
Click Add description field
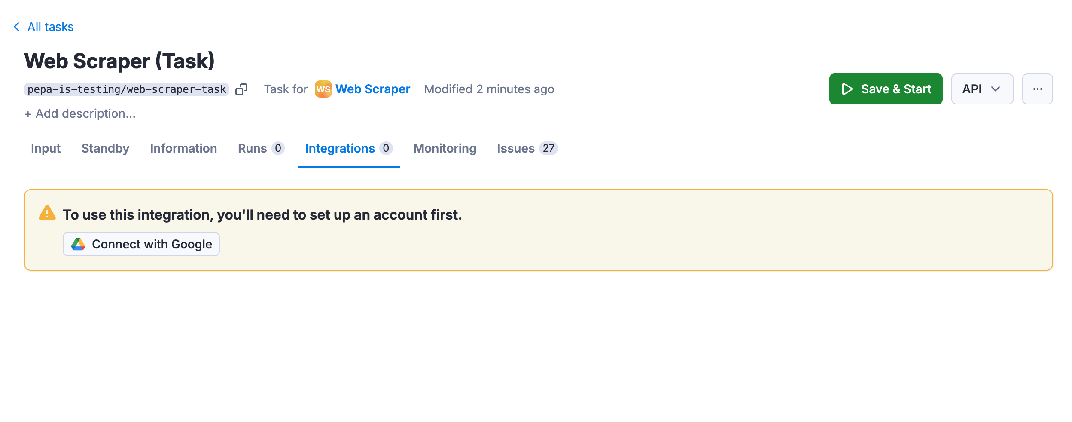[x=81, y=113]
